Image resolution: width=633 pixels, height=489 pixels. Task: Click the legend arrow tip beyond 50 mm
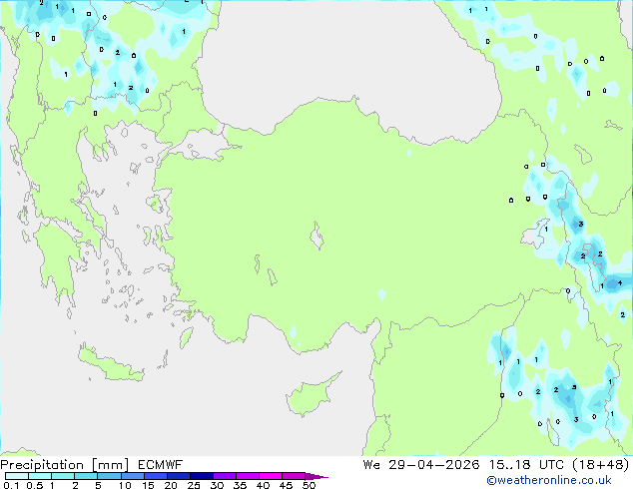(x=316, y=476)
